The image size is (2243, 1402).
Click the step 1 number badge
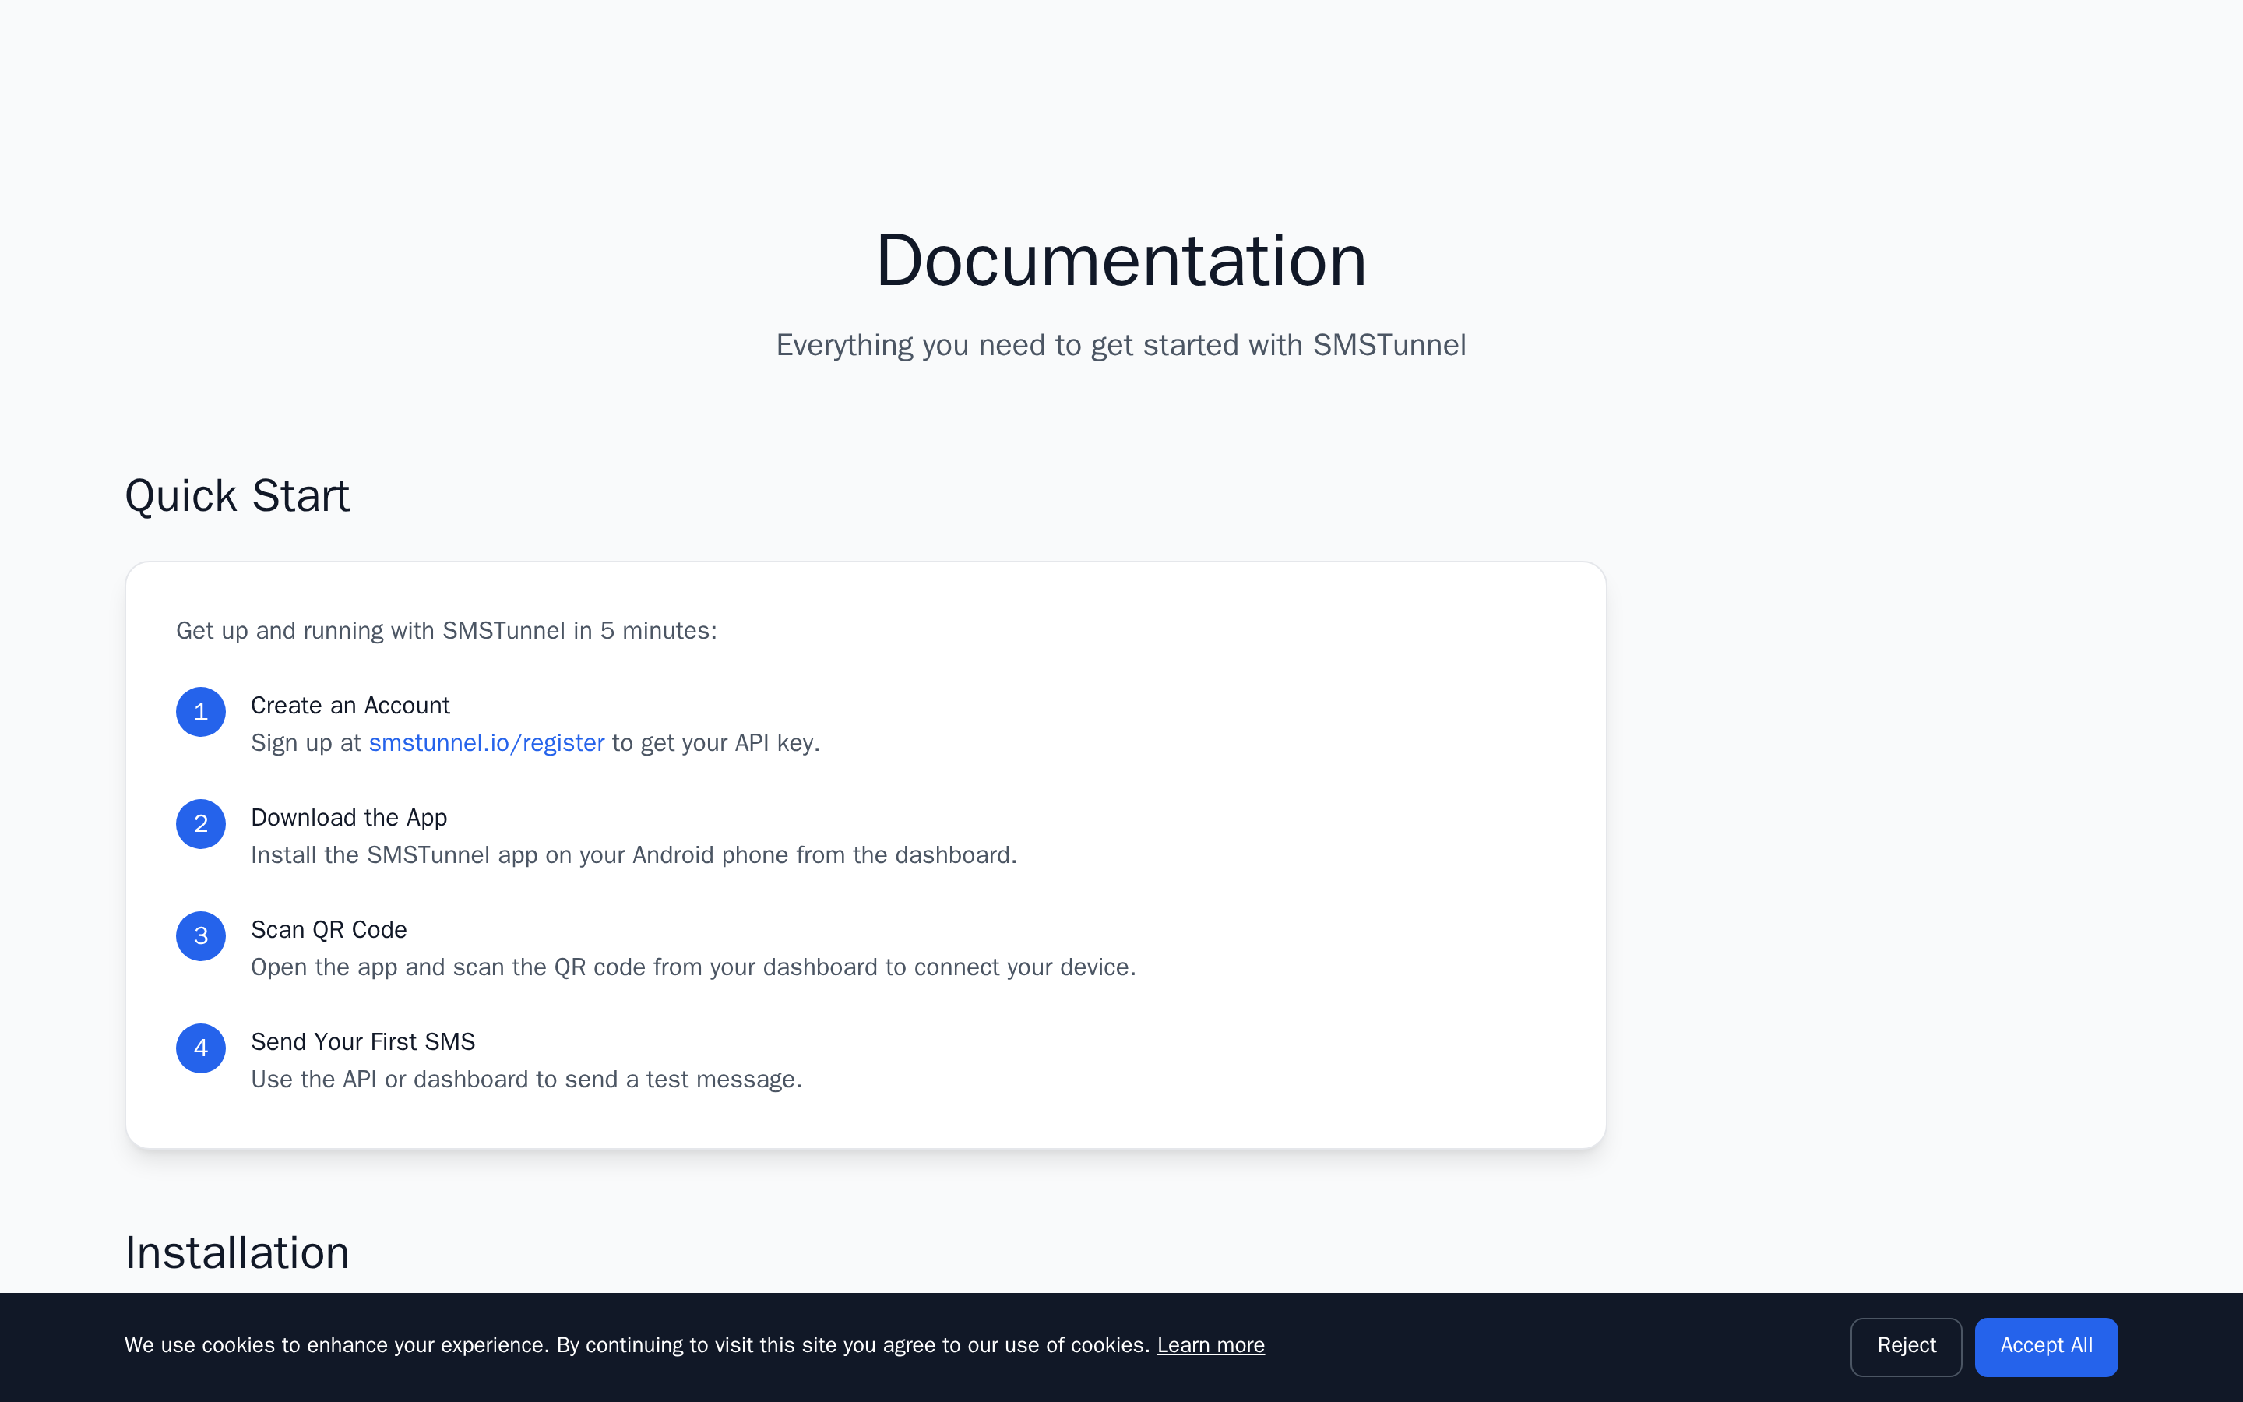[201, 712]
